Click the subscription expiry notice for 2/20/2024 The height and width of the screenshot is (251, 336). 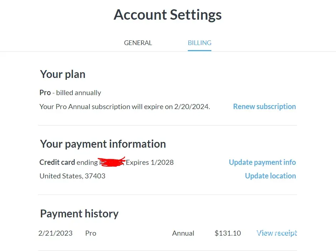coord(125,107)
